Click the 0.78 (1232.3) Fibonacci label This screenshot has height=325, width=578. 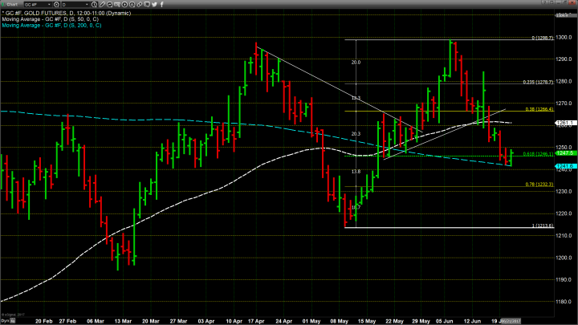(x=539, y=185)
